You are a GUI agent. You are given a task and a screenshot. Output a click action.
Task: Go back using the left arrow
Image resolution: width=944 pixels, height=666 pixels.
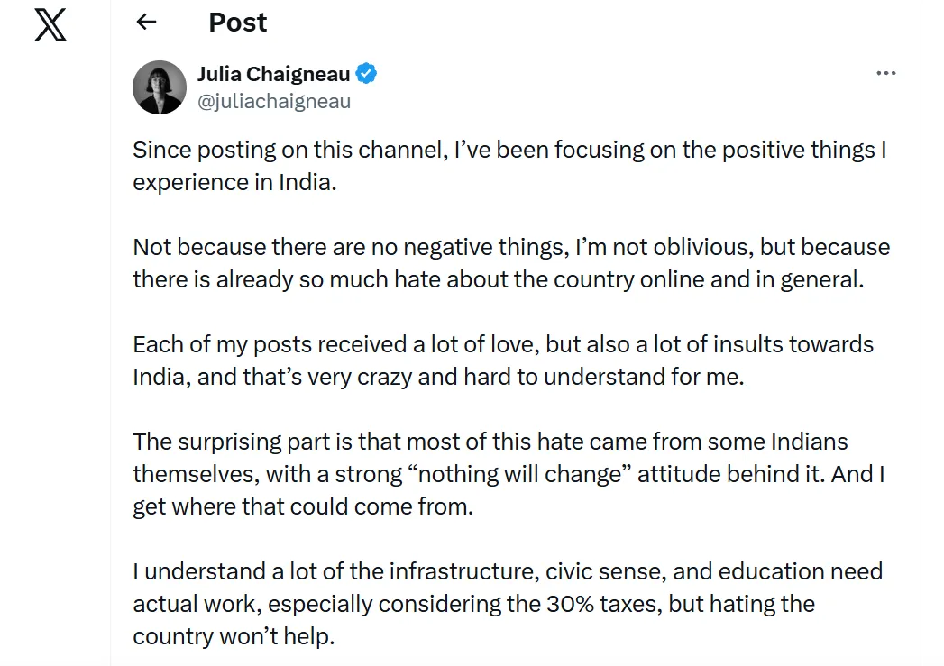click(x=146, y=23)
